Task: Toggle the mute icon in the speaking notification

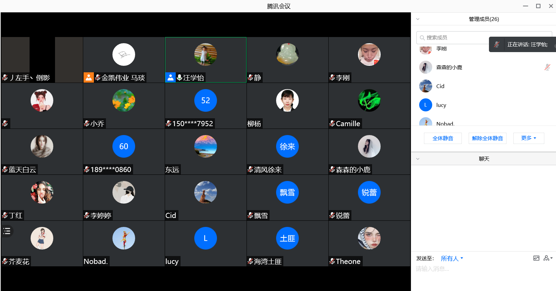Action: click(x=497, y=45)
